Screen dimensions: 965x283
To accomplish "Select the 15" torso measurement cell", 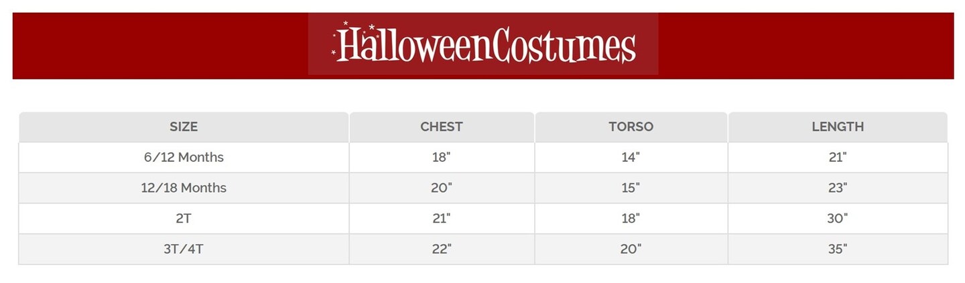I will [x=631, y=188].
